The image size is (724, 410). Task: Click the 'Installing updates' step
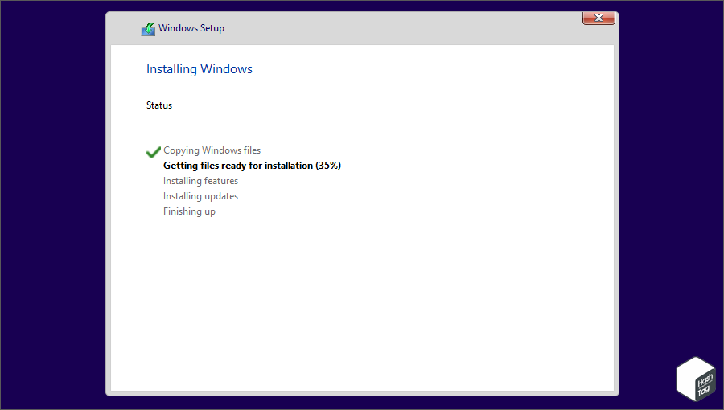point(201,196)
